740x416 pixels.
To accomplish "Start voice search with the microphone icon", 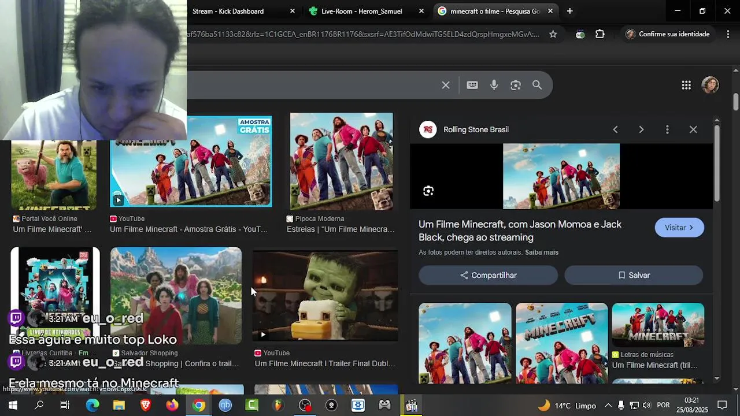I will tap(494, 85).
